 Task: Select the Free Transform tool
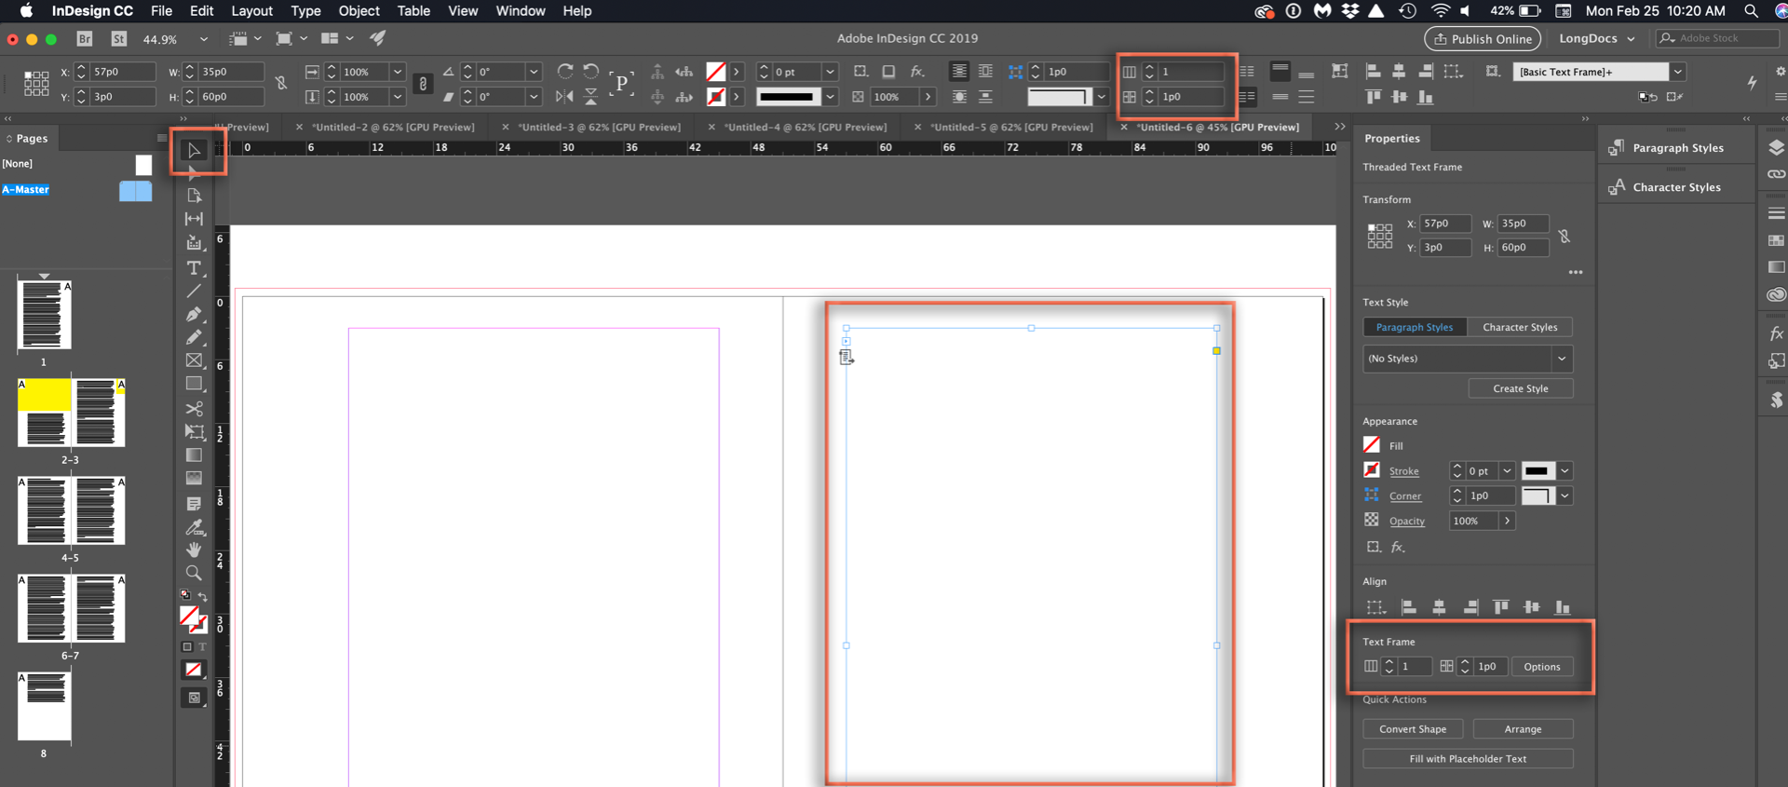[x=194, y=432]
